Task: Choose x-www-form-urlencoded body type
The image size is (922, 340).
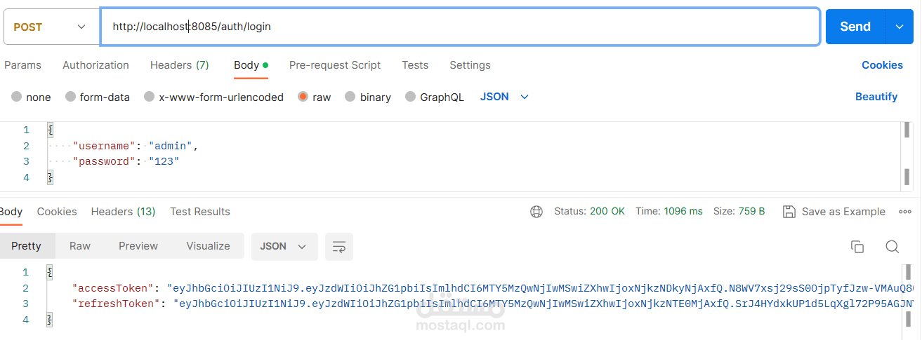Action: 149,97
